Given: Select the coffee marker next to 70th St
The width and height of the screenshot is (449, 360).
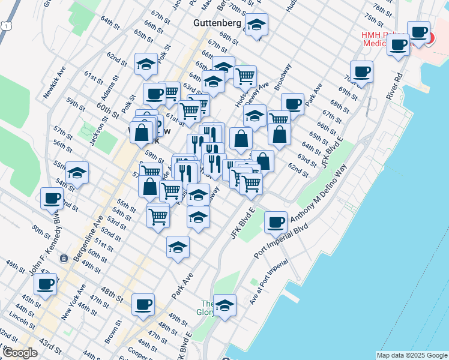Looking at the screenshot, I should (x=361, y=73).
